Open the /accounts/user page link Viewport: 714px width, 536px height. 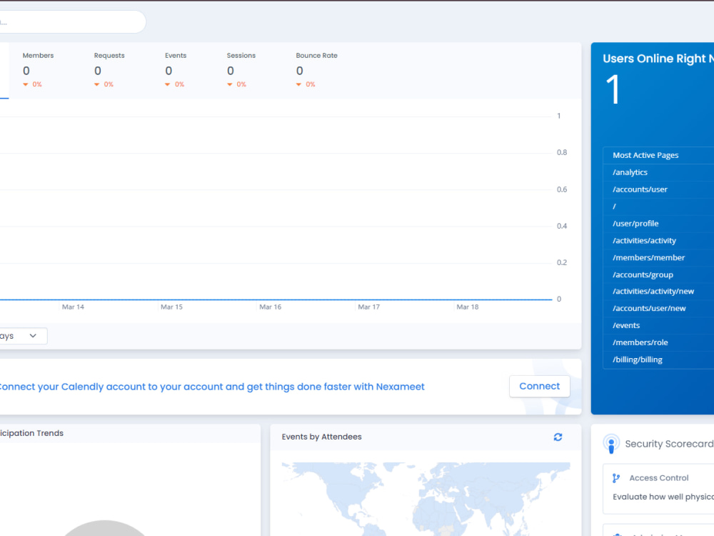(x=639, y=189)
